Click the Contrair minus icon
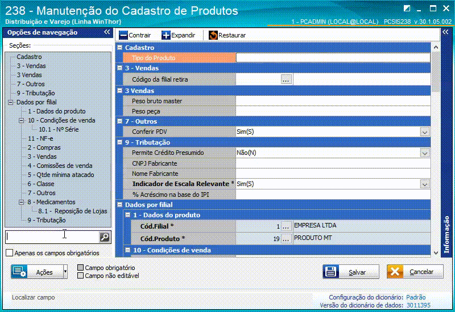The width and height of the screenshot is (455, 312). click(x=123, y=35)
